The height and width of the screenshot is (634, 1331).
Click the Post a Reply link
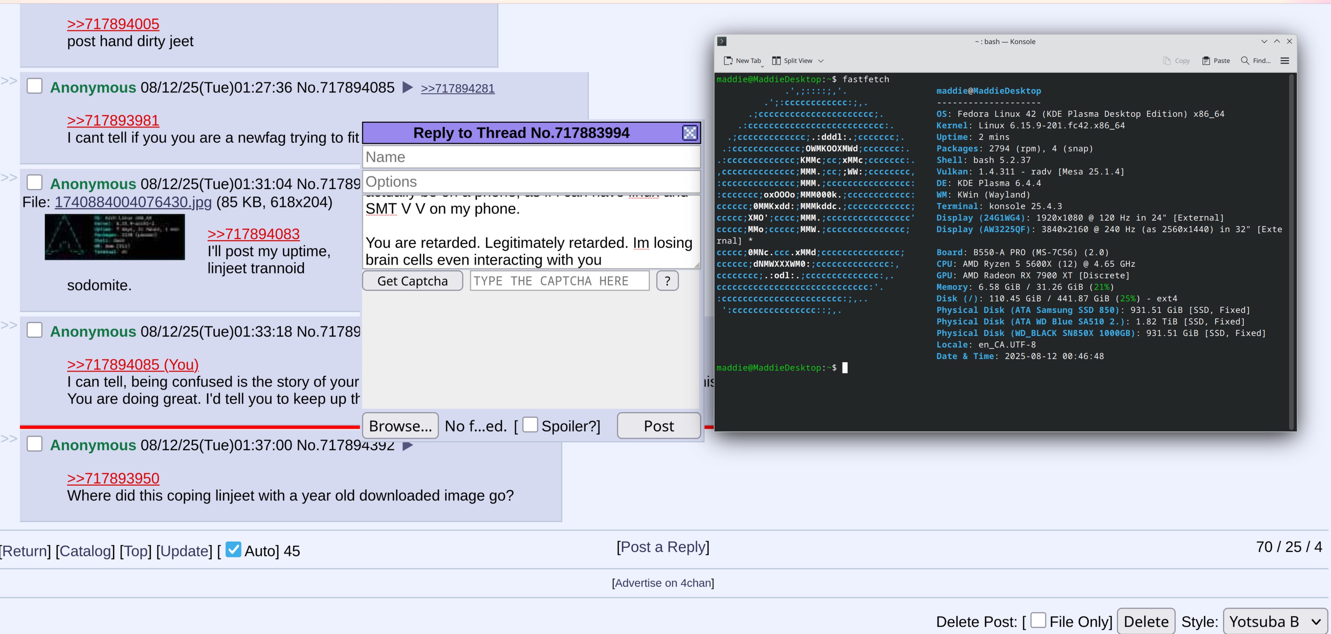663,547
